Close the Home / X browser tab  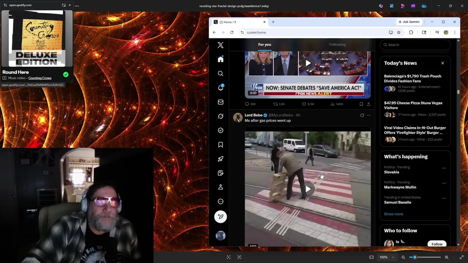[x=264, y=22]
